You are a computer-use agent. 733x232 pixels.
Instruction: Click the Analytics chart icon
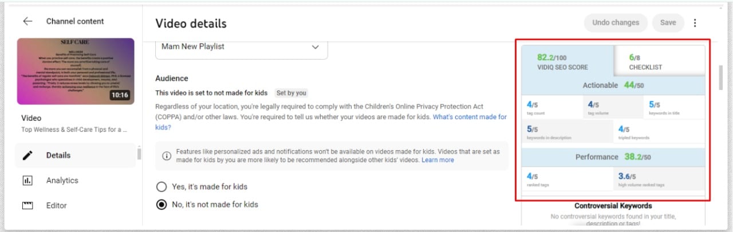tap(27, 180)
